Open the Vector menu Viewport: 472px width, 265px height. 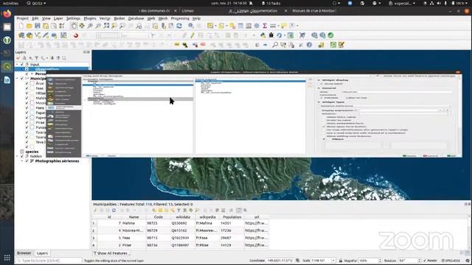105,18
